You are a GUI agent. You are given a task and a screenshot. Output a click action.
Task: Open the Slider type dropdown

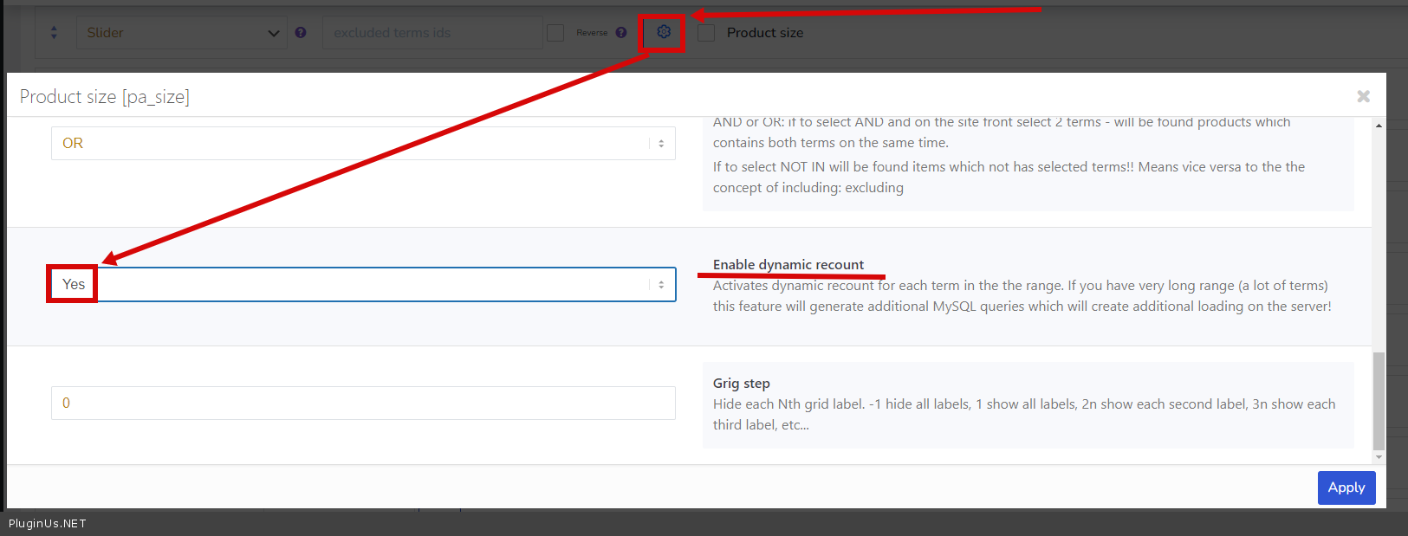(182, 33)
